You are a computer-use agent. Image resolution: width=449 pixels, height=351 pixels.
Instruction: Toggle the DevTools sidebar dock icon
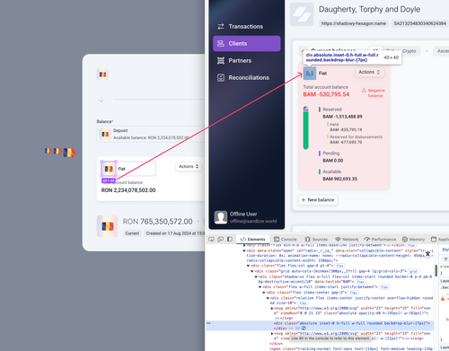230,239
